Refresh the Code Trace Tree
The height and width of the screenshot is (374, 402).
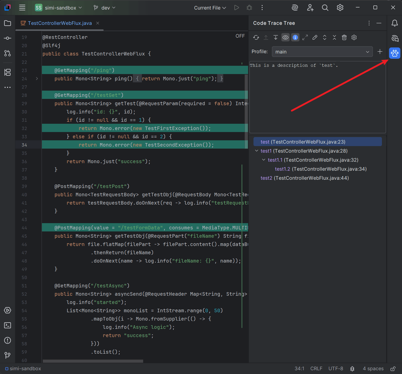pyautogui.click(x=256, y=37)
